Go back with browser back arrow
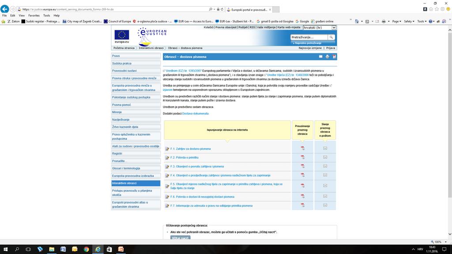452x254 pixels. [x=4, y=9]
